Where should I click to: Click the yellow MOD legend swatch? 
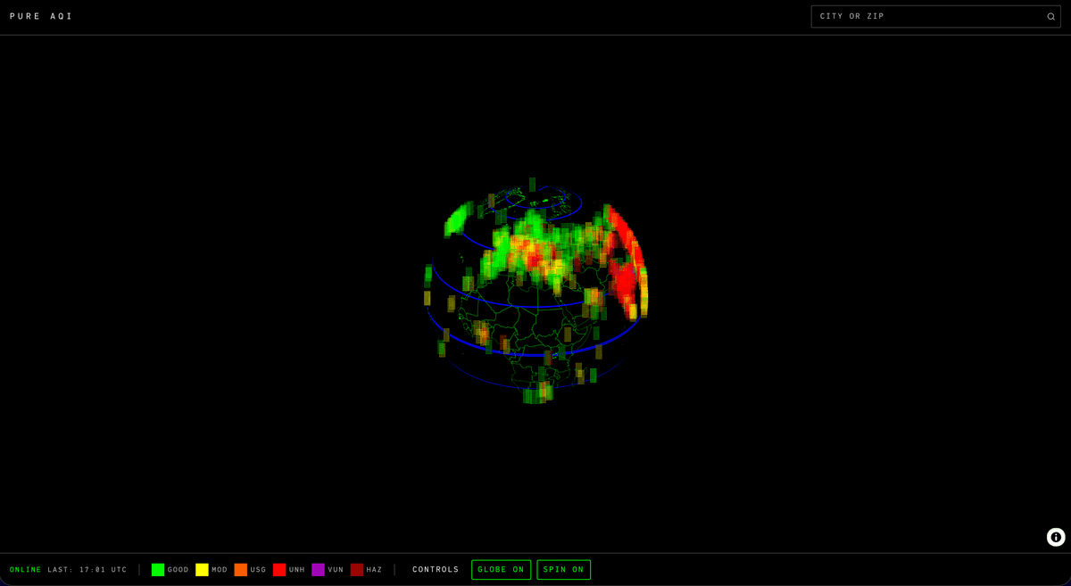[202, 570]
